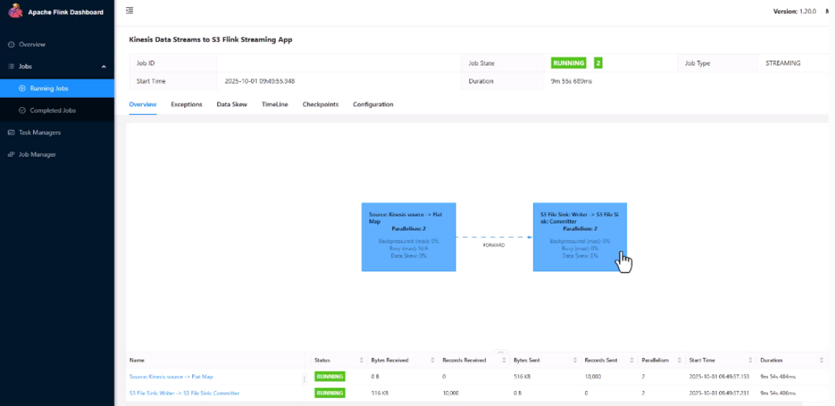Viewport: 835px width, 406px height.
Task: Open Source: Kinesis source -> Flat Map link
Action: click(171, 377)
